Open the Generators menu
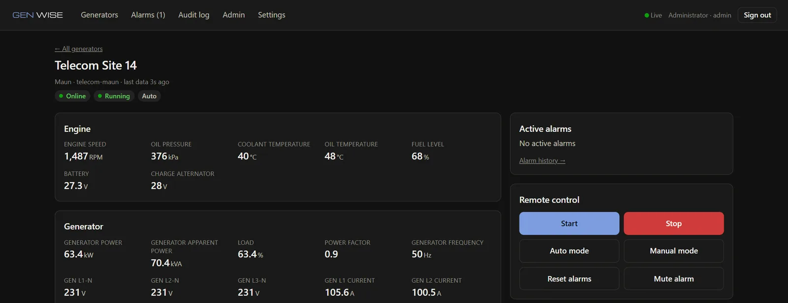The image size is (788, 303). pyautogui.click(x=99, y=15)
